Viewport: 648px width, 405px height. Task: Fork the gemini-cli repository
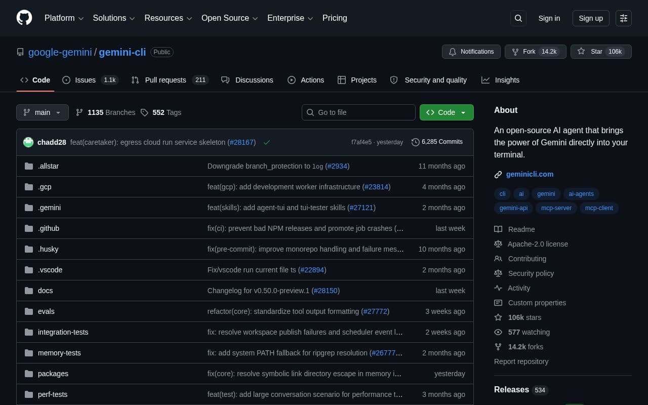(x=535, y=52)
